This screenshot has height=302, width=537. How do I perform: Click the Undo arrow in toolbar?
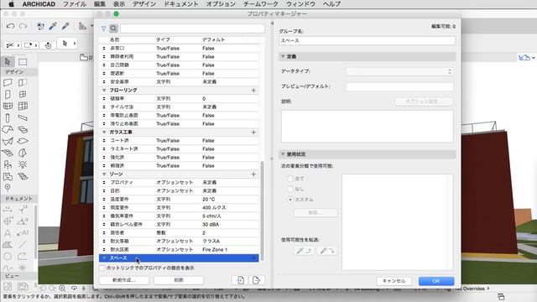[x=10, y=26]
